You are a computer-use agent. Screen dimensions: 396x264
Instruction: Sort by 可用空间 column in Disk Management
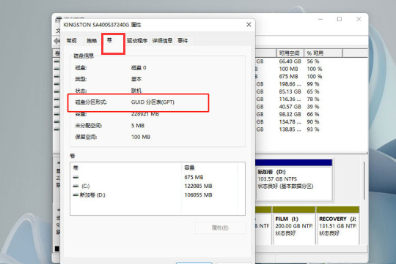click(290, 53)
